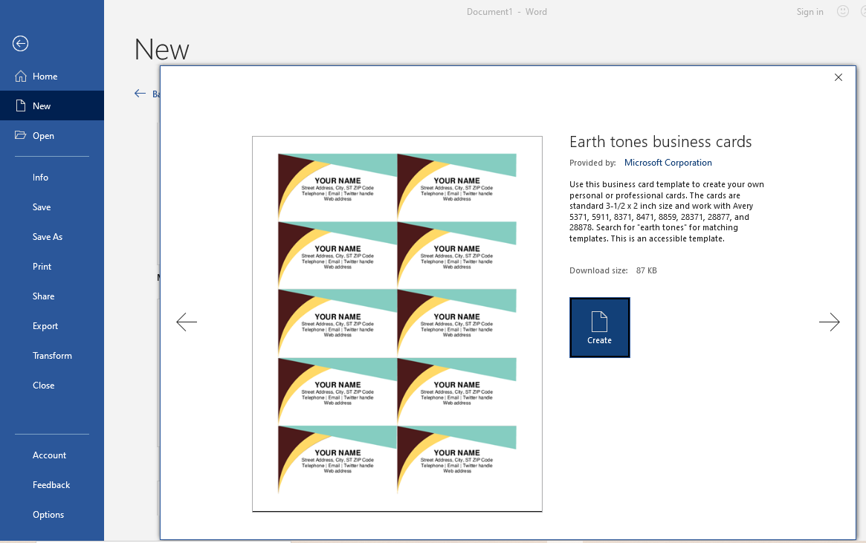
Task: Open the Export page
Action: (45, 325)
